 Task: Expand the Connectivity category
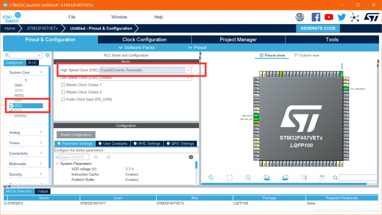41,153
